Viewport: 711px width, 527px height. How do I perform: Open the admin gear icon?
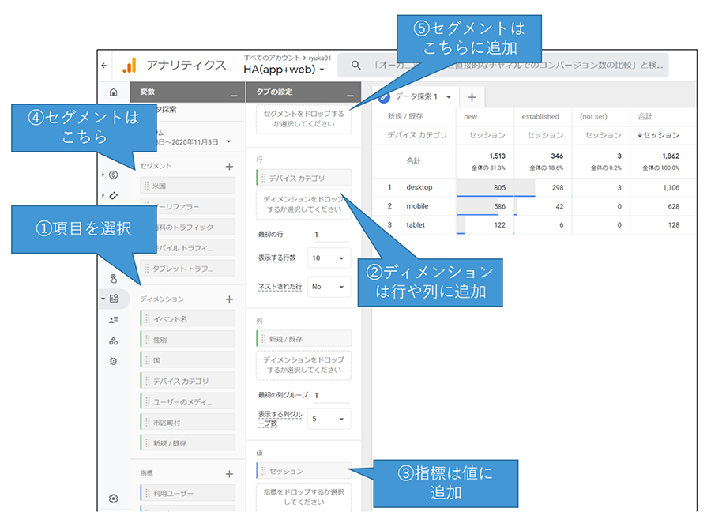coord(113,499)
